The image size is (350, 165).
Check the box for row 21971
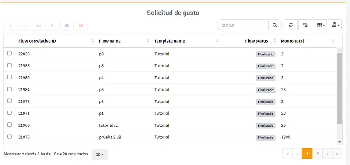pos(10,113)
